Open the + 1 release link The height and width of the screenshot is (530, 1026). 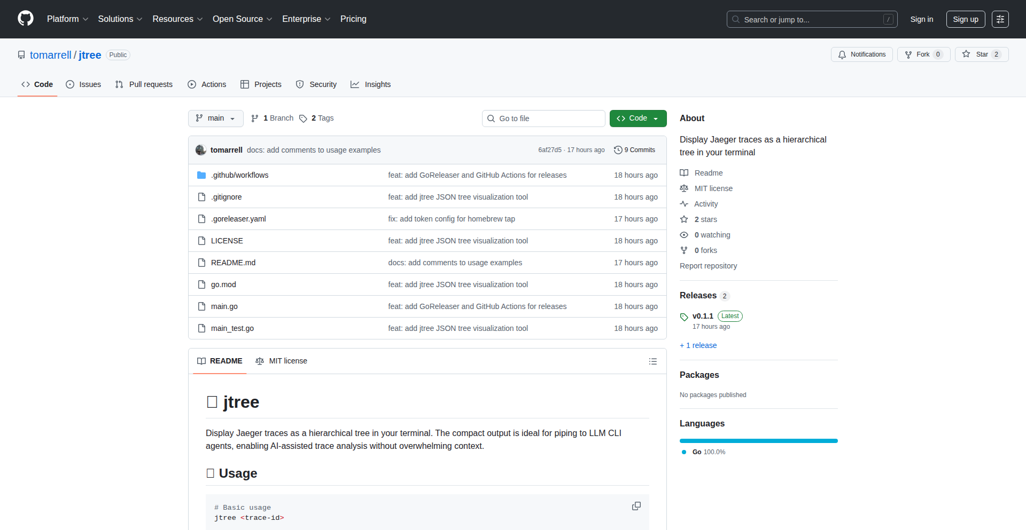[x=698, y=345]
